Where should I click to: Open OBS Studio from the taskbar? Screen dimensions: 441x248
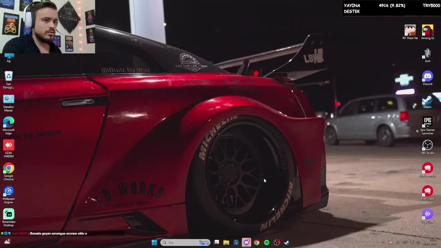click(x=277, y=242)
